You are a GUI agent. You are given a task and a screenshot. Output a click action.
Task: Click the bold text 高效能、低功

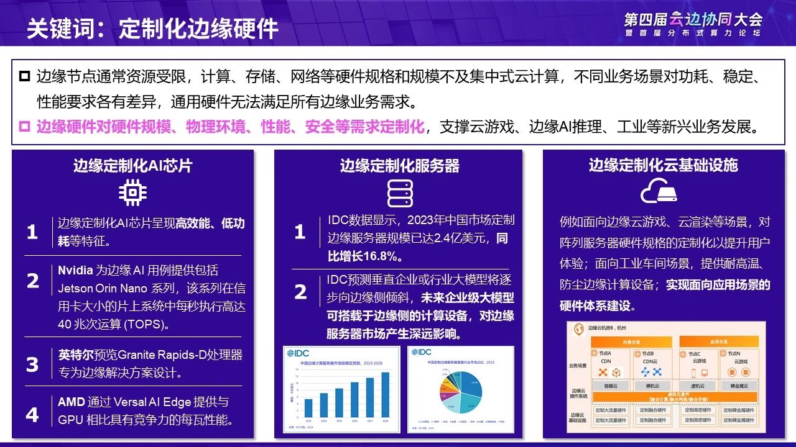(x=211, y=224)
